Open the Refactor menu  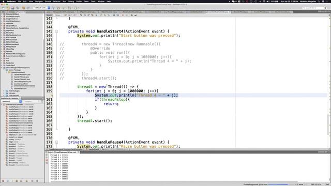pyautogui.click(x=56, y=1)
